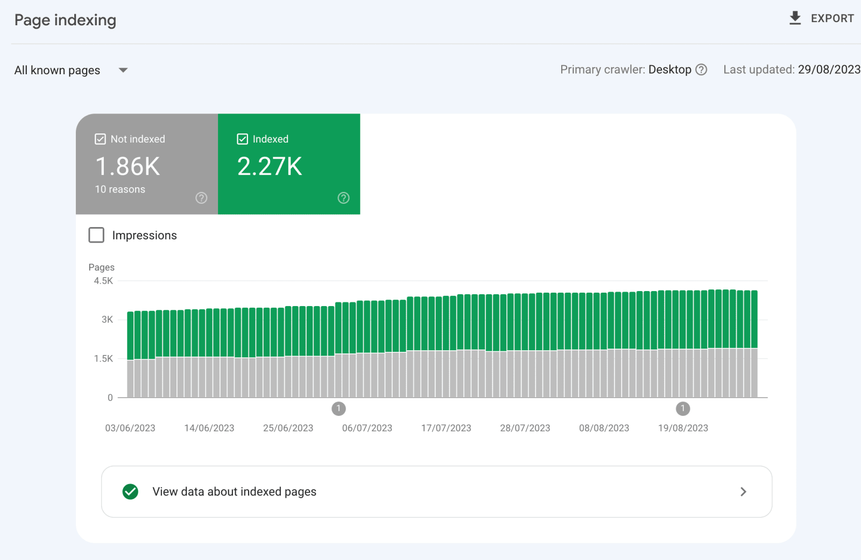Viewport: 861px width, 560px height.
Task: Click the first chart bar for 03/06/2023
Action: pos(130,355)
